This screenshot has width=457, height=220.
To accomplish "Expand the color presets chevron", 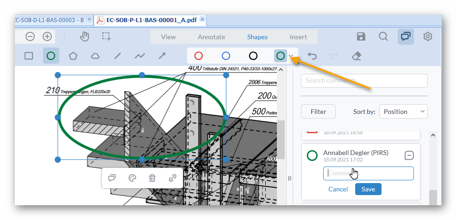I will coord(291,56).
